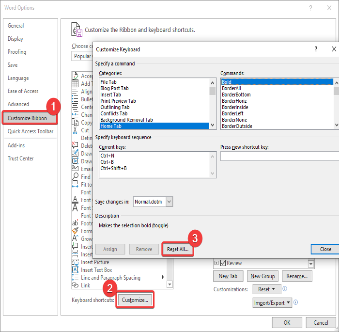339x332 pixels.
Task: Open the Advanced options page
Action: click(18, 104)
